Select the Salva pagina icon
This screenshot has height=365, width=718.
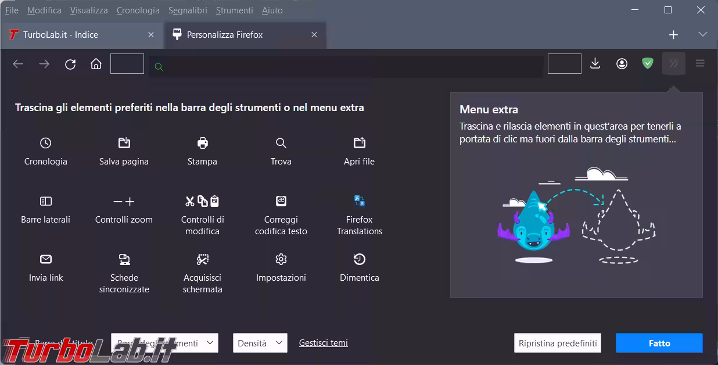[124, 143]
